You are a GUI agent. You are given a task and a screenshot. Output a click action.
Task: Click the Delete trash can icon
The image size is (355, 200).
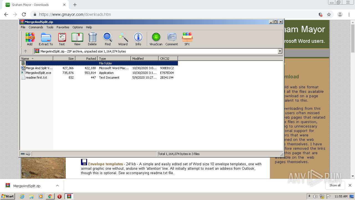(92, 39)
